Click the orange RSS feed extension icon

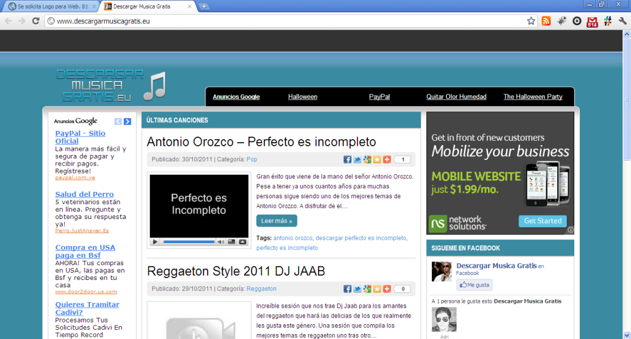tap(546, 21)
